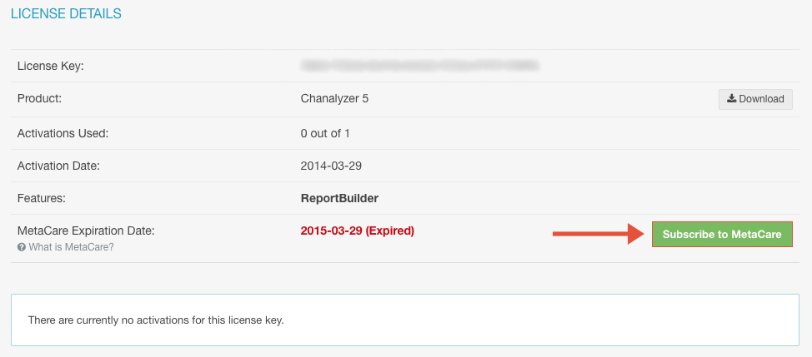Image resolution: width=812 pixels, height=357 pixels.
Task: Click the Activations Used label
Action: 63,133
